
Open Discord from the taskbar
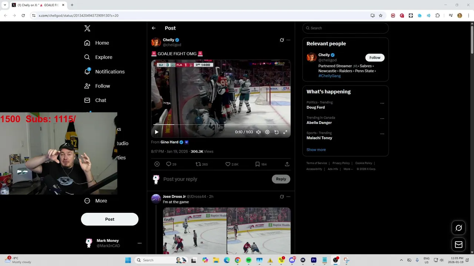[x=292, y=260]
